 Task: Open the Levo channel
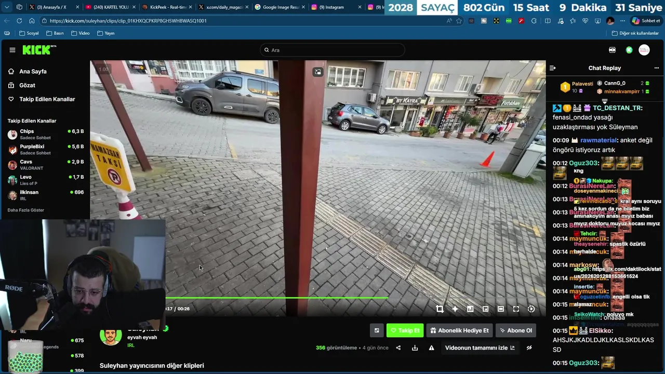(46, 180)
